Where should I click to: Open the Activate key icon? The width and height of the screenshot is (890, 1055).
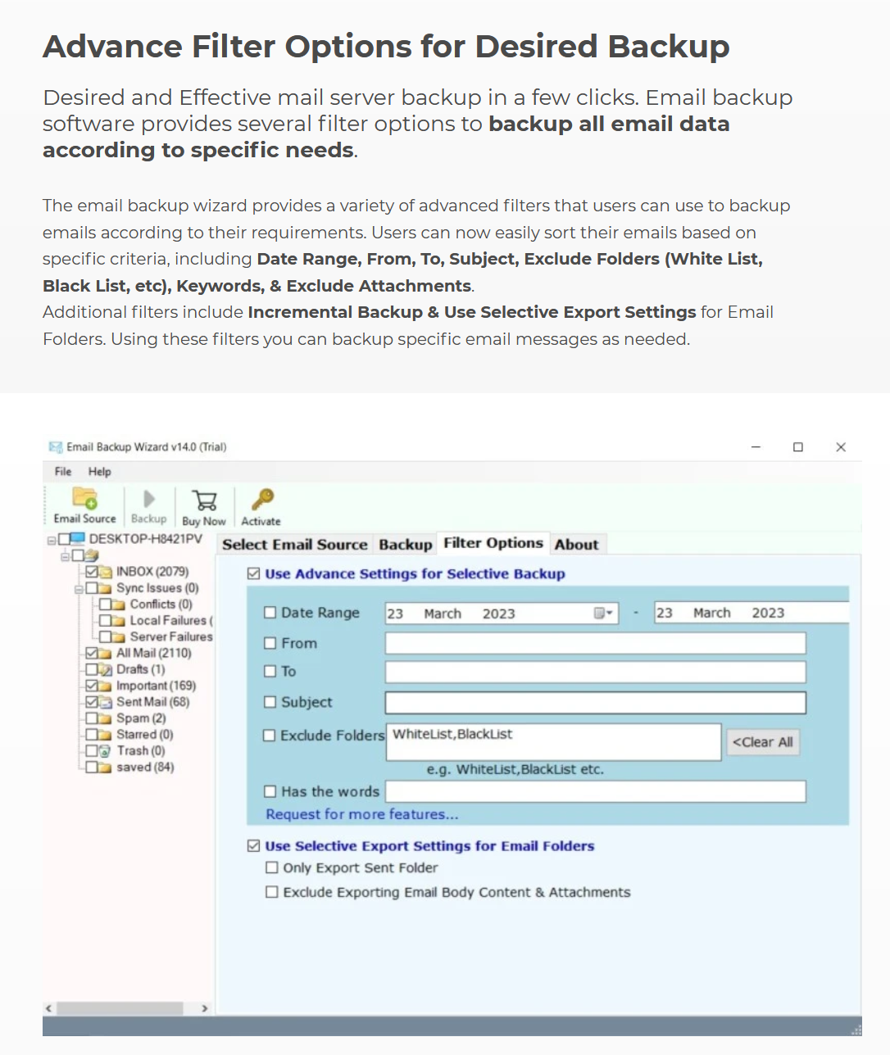click(262, 500)
